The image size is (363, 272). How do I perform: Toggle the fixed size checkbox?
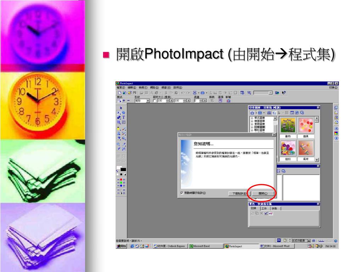coord(155,101)
